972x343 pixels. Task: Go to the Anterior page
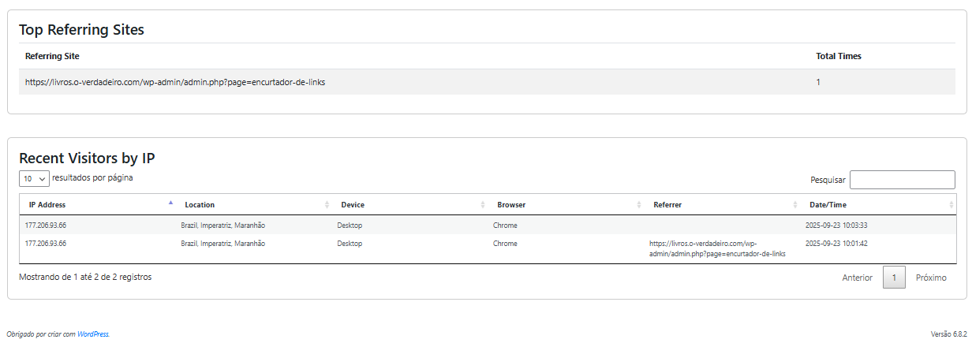(x=857, y=278)
